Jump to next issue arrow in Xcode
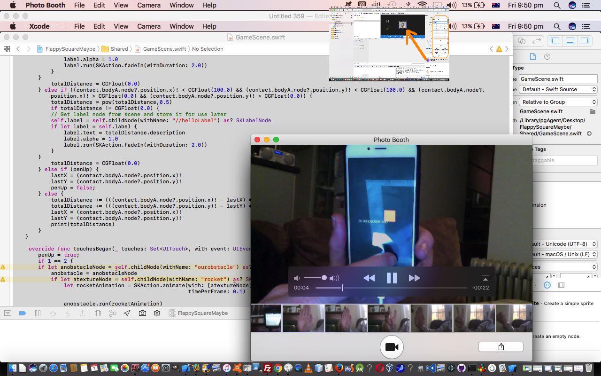Viewport: 601px width, 376px height. coord(507,49)
